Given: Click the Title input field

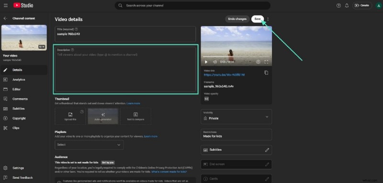Looking at the screenshot, I should point(125,34).
